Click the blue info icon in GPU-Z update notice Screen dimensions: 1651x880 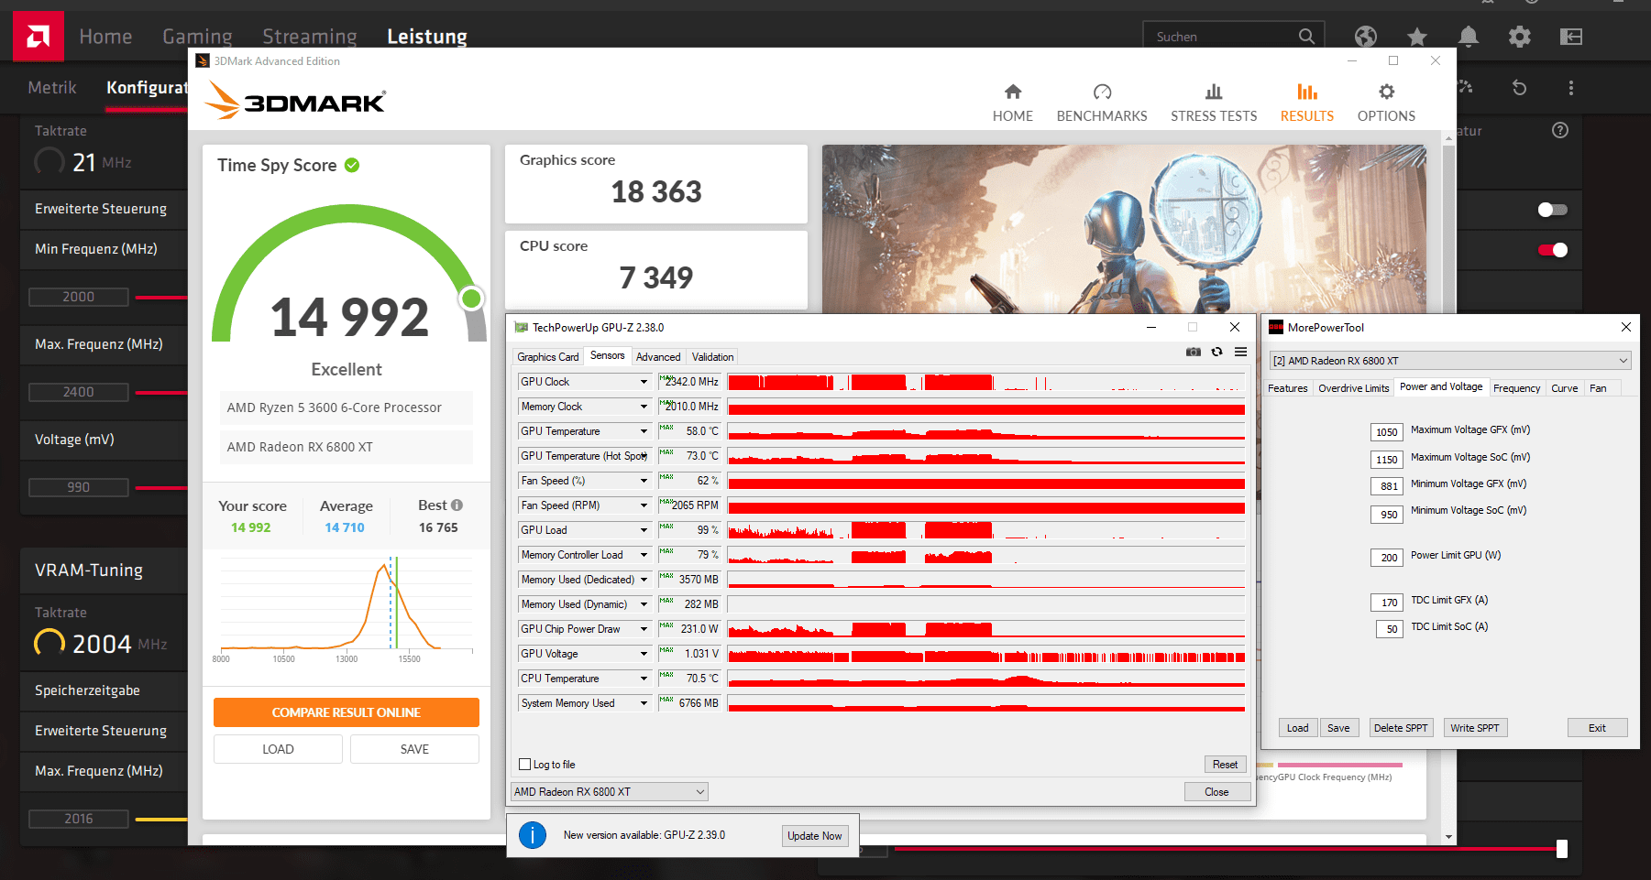point(533,835)
